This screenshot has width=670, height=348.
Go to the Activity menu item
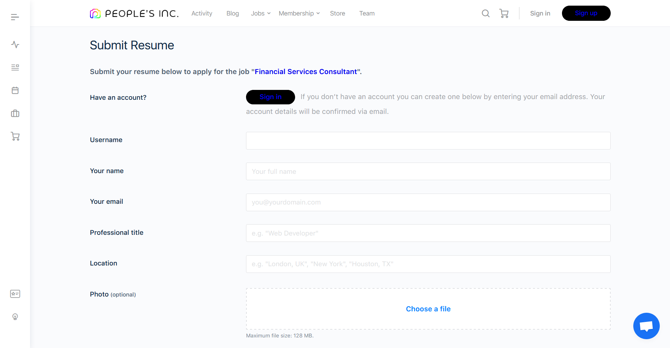[x=202, y=13]
